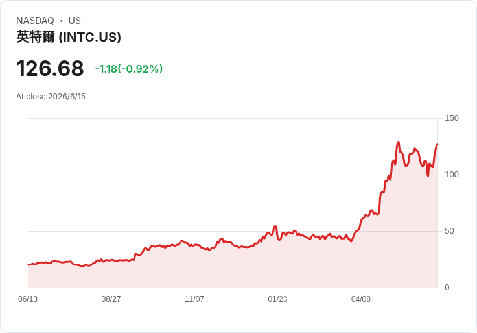Image resolution: width=477 pixels, height=333 pixels.
Task: Click the 04/08 date axis label
Action: (361, 299)
